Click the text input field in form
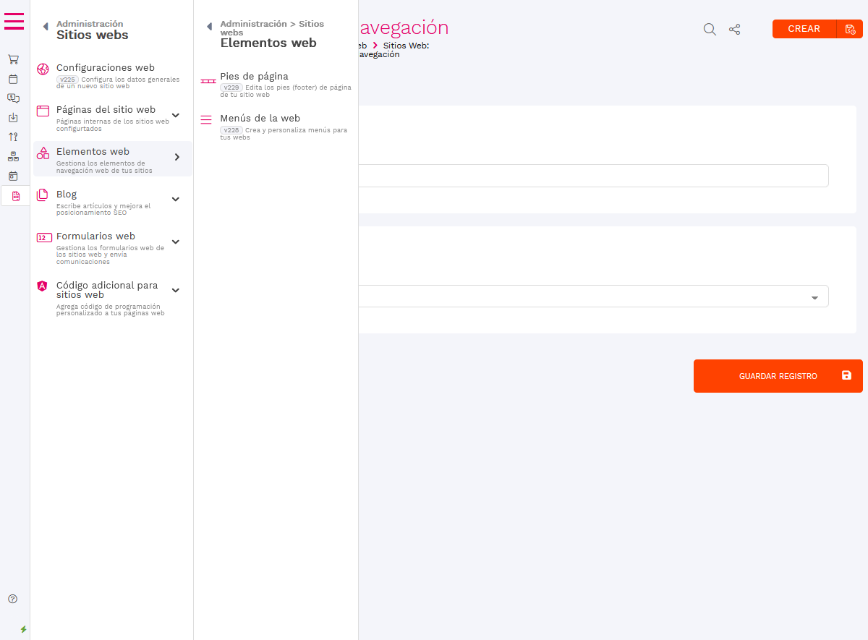 593,176
